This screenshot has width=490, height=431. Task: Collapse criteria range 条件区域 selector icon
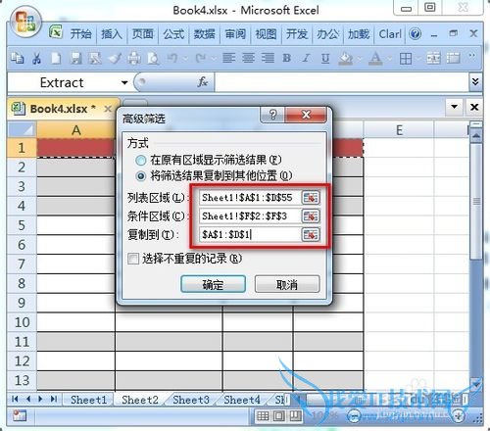[x=311, y=215]
